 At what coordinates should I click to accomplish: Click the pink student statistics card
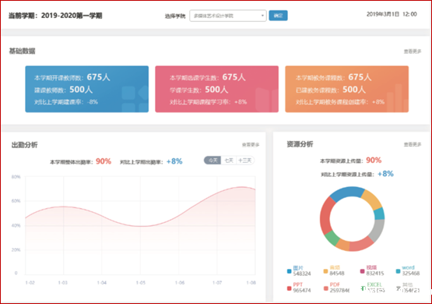tap(216, 89)
